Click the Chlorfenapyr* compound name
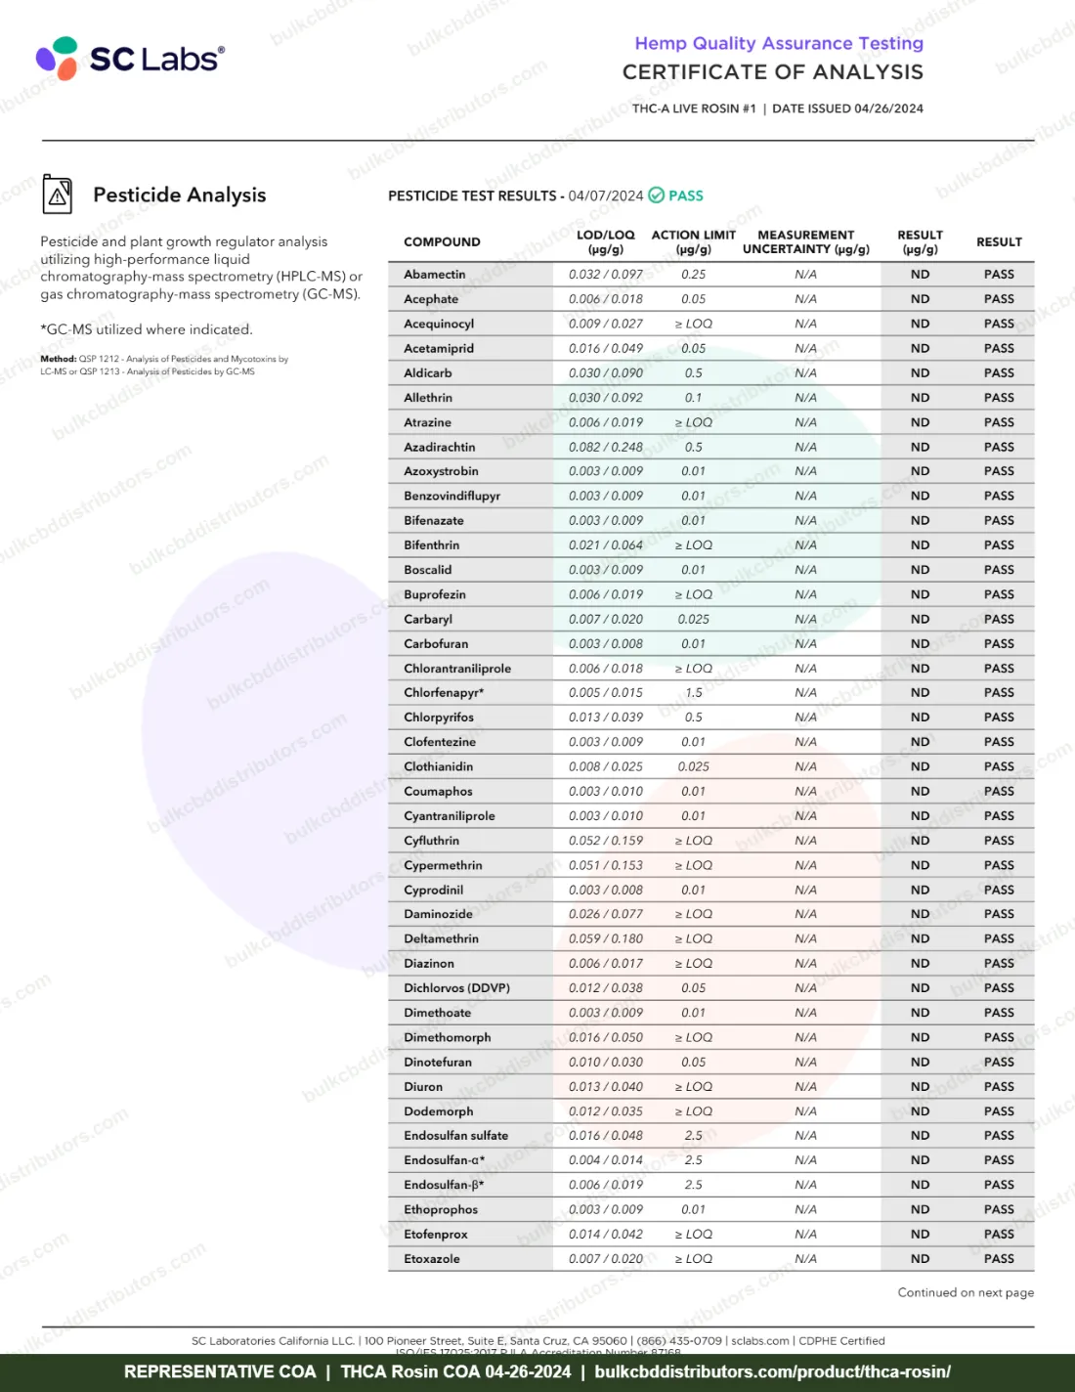 tap(444, 693)
